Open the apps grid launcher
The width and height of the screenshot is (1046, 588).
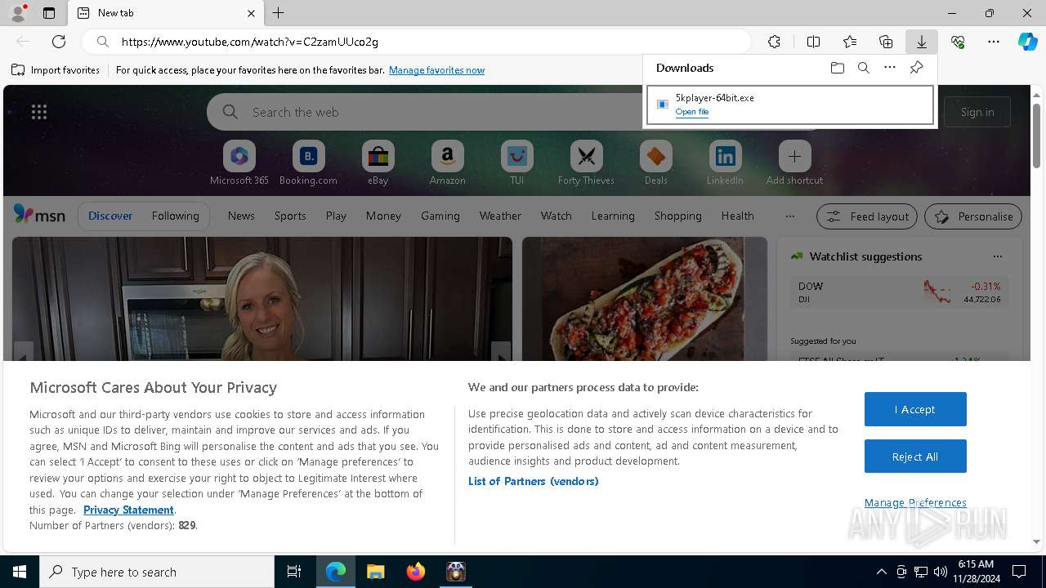pos(39,112)
